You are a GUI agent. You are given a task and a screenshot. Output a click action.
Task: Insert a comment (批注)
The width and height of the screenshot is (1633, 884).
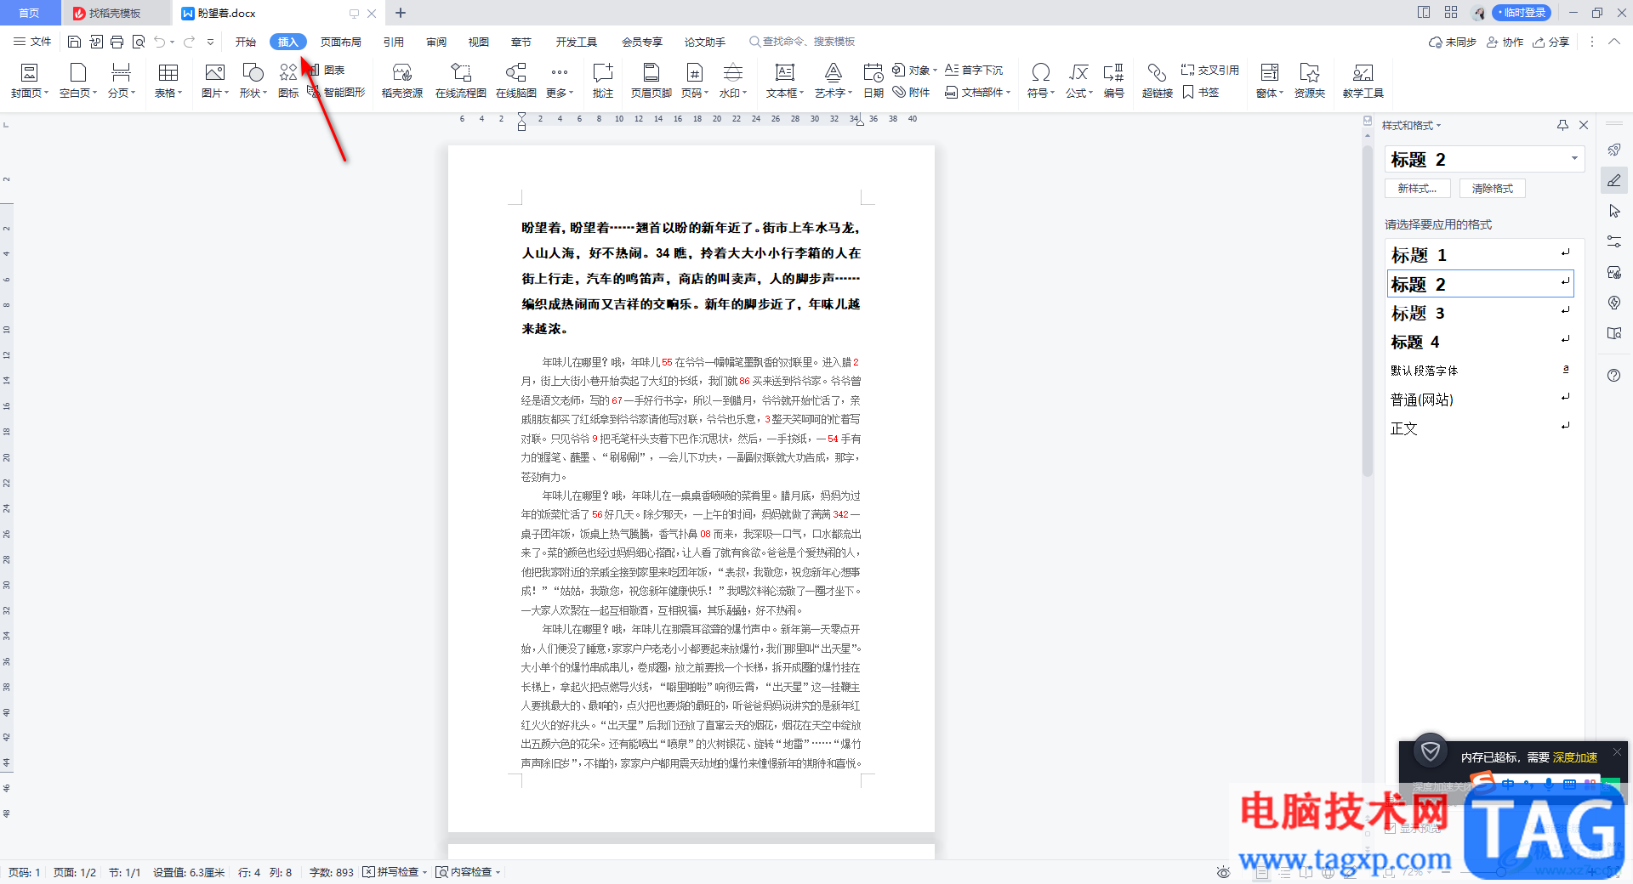[603, 81]
